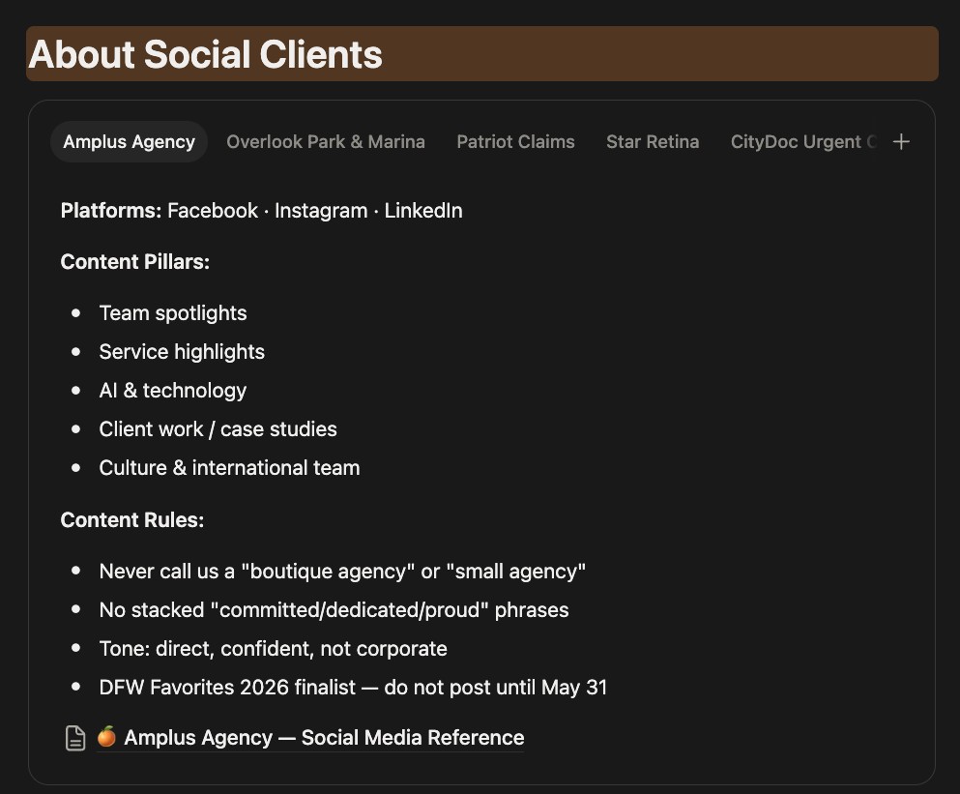
Task: Click the Platforms line with Facebook, Instagram, LinkedIn
Action: 261,211
